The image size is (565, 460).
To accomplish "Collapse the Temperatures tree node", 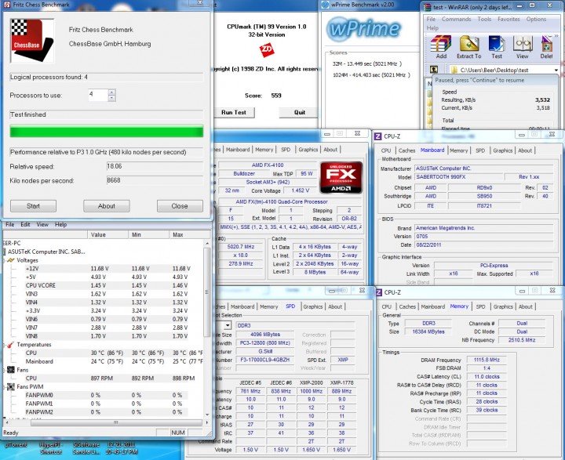I will (x=5, y=345).
